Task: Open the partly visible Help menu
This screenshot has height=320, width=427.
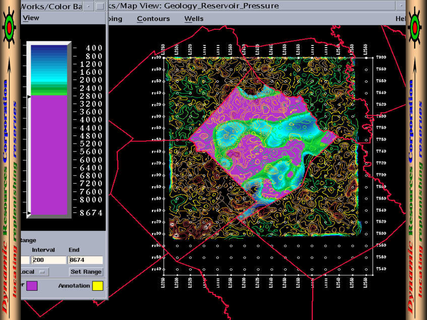Action: pos(400,19)
